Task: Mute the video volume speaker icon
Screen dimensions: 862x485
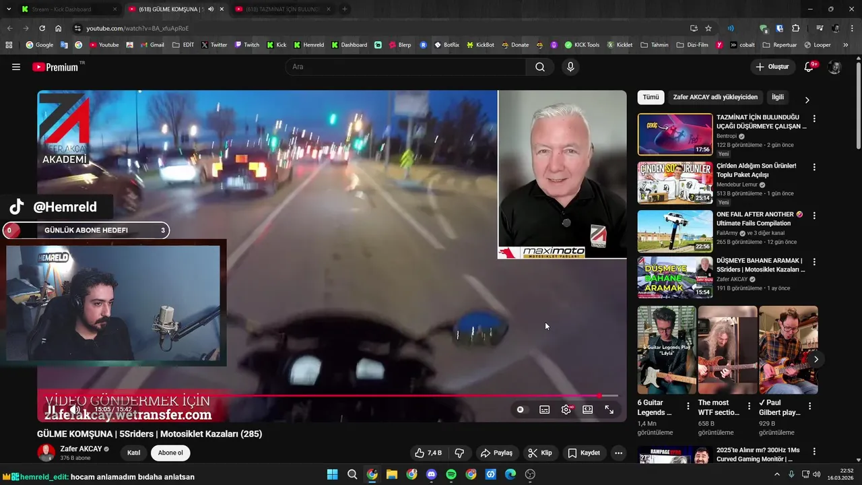Action: coord(75,410)
